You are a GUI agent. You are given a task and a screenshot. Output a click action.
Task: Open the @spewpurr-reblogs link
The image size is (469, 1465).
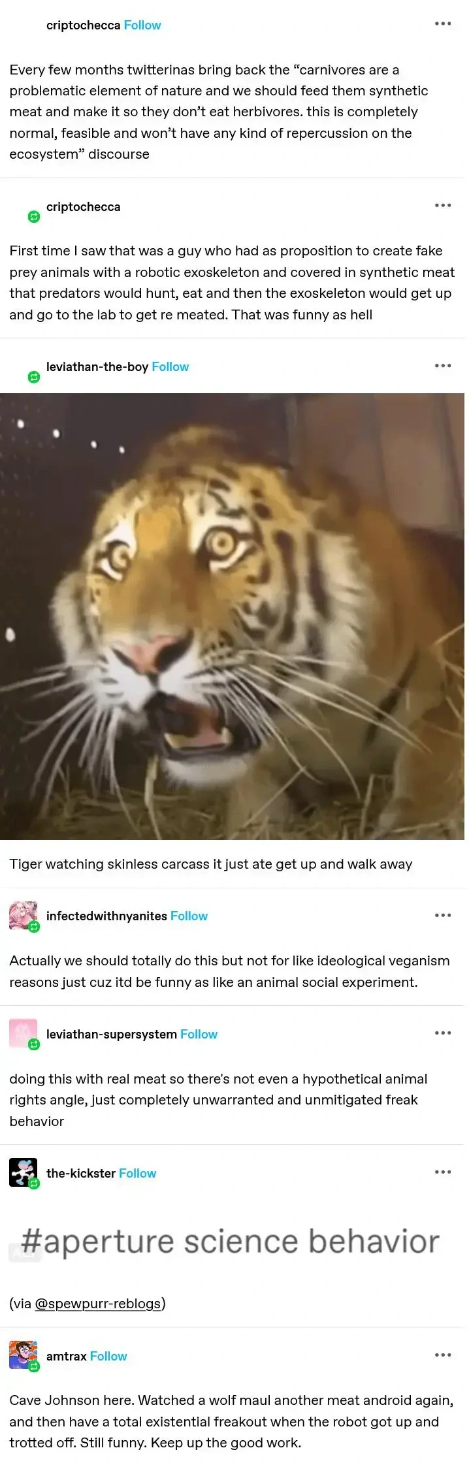[98, 1303]
